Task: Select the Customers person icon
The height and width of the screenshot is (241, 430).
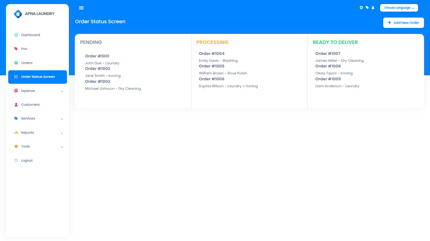Action: tap(16, 104)
